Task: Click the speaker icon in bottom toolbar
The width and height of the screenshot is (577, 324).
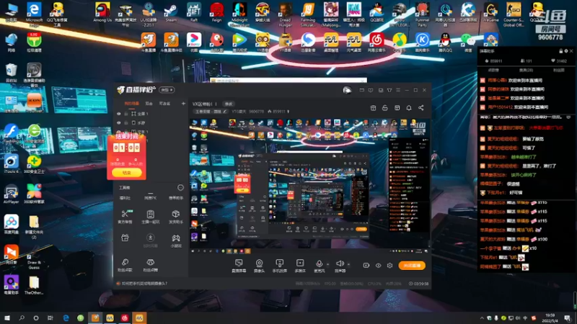Action: pos(340,264)
